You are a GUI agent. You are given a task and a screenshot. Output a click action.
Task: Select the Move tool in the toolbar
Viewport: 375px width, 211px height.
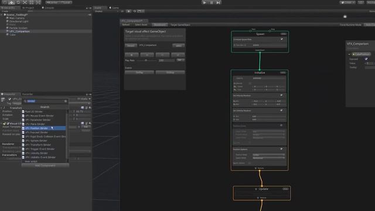tap(12, 2)
